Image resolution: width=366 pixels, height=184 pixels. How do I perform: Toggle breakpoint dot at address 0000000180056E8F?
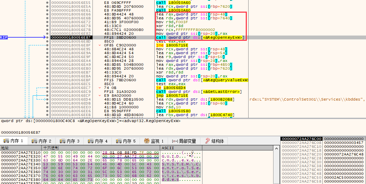(47, 45)
